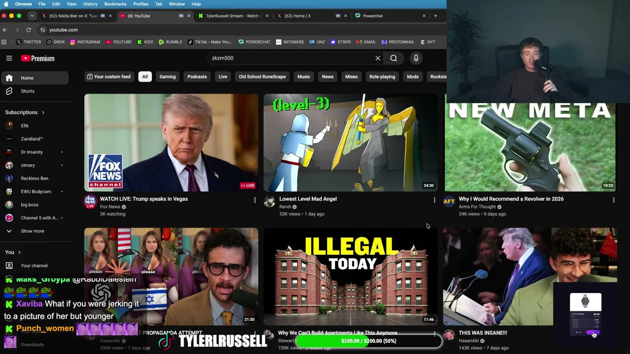Click the YouTube Premium logo
Image resolution: width=630 pixels, height=354 pixels.
click(37, 59)
